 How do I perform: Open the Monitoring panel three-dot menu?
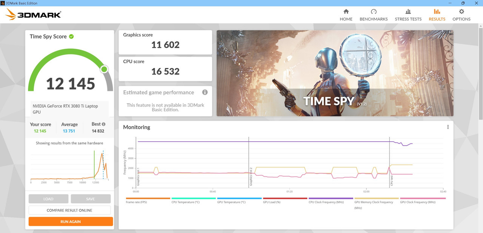point(448,127)
